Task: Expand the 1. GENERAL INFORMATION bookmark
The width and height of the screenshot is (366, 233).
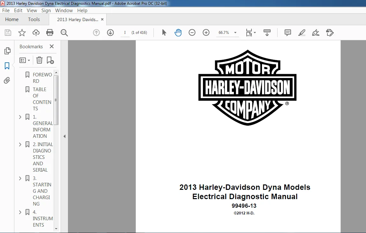Action: [x=20, y=117]
